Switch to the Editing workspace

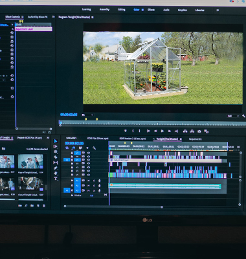pos(122,10)
